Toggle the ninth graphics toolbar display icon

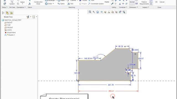point(120,12)
